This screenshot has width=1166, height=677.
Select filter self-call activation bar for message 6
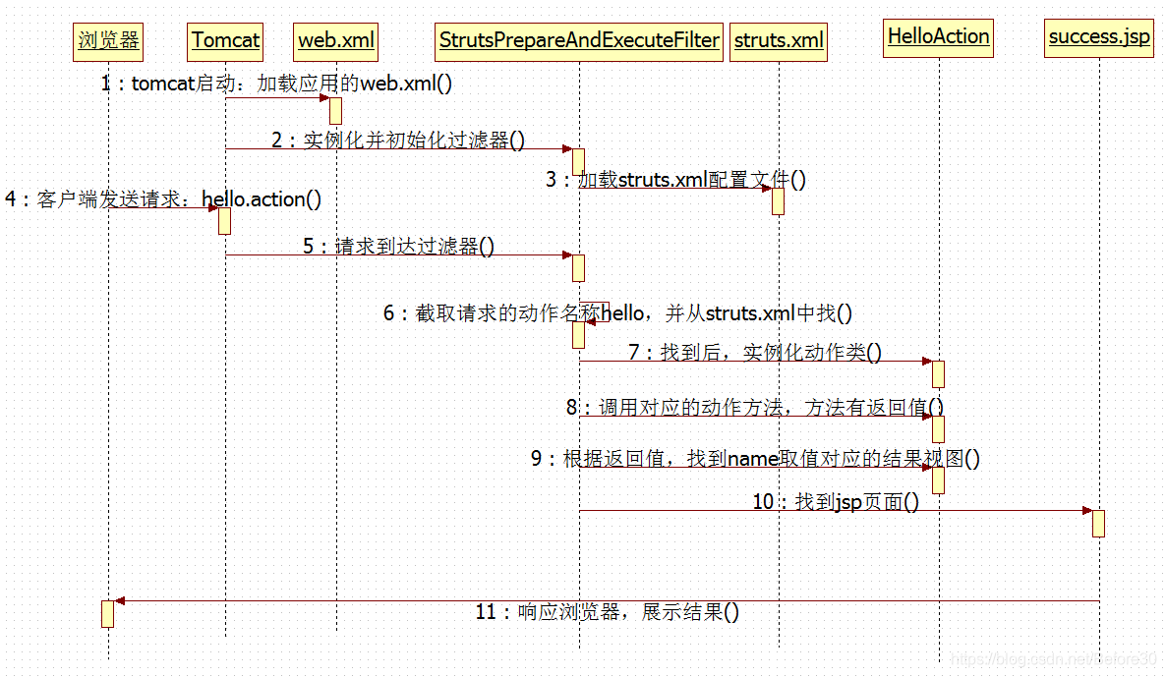[578, 335]
